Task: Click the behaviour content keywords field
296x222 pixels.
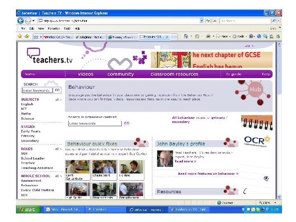Action: click(95, 123)
